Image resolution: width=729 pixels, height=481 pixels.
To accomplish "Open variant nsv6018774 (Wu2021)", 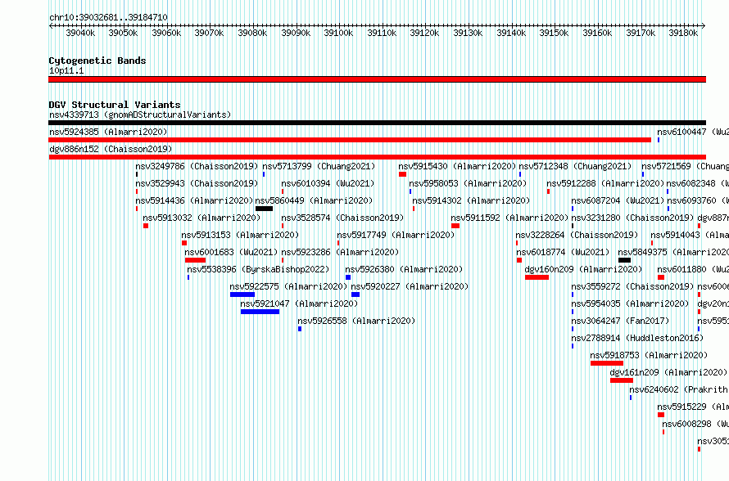I will coord(563,252).
